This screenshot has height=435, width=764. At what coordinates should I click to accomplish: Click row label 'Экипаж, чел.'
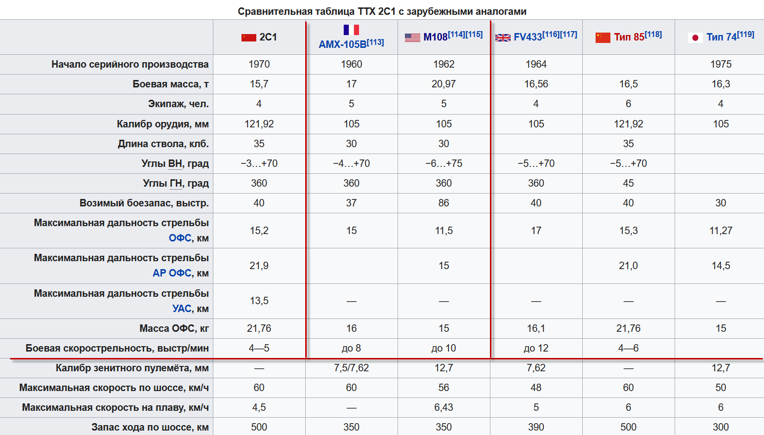tap(178, 104)
